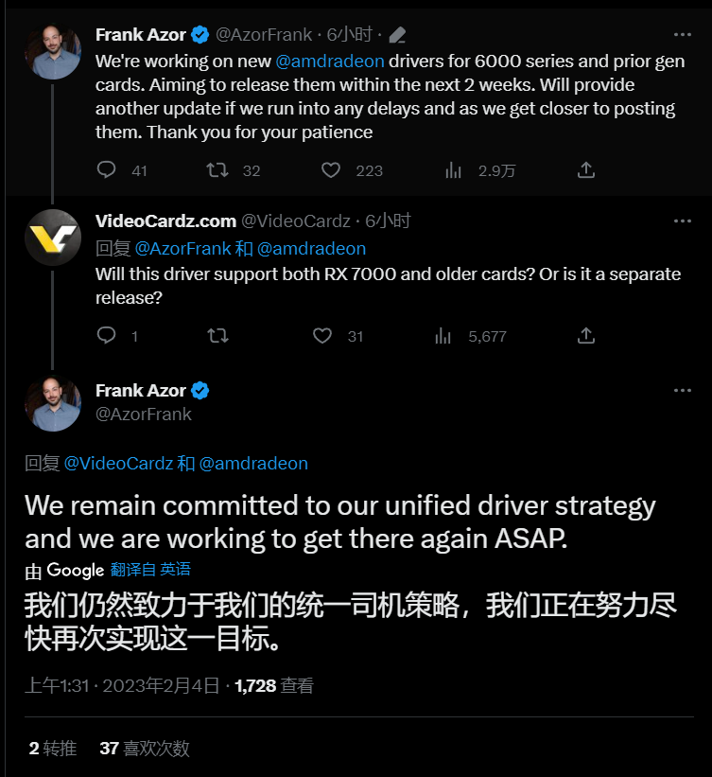Like the VideoCardz.com tweet
Viewport: 712px width, 777px height.
coord(322,336)
